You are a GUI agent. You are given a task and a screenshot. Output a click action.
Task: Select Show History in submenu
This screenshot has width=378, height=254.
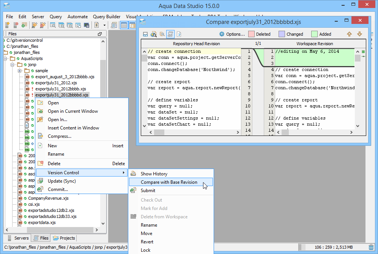pos(171,174)
